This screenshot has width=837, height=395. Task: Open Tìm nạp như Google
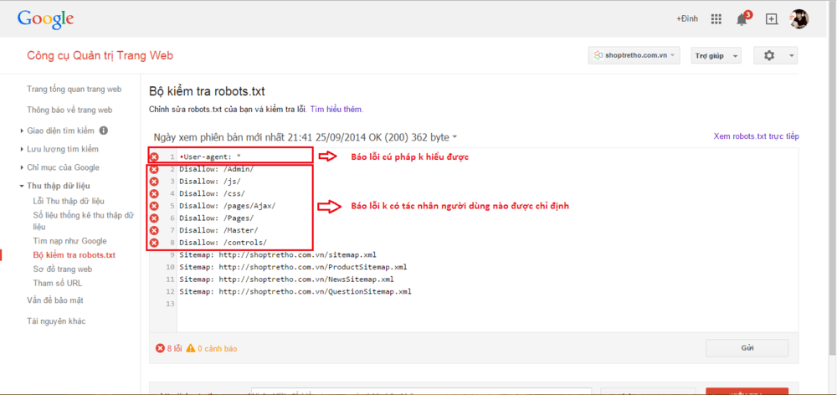click(x=69, y=241)
